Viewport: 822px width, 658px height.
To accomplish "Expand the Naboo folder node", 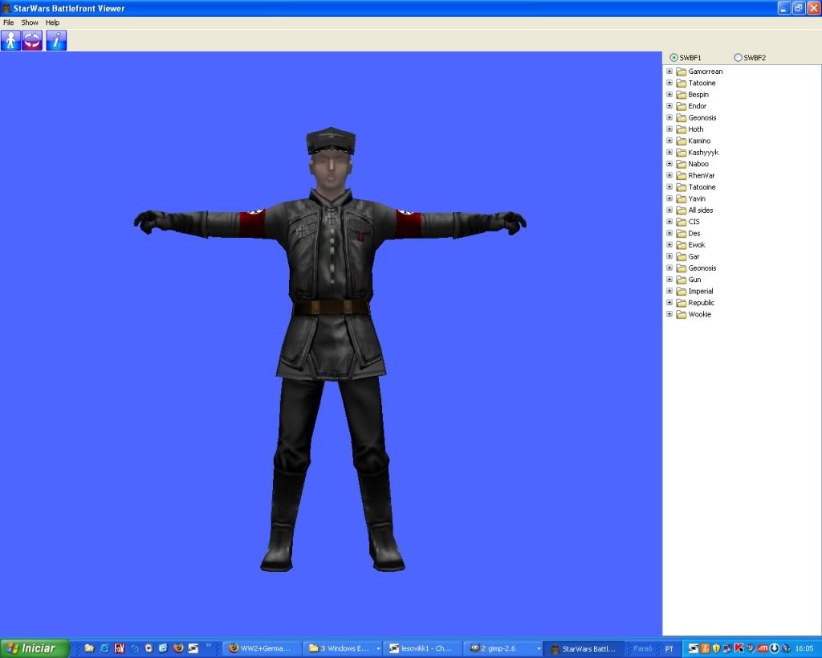I will (669, 164).
